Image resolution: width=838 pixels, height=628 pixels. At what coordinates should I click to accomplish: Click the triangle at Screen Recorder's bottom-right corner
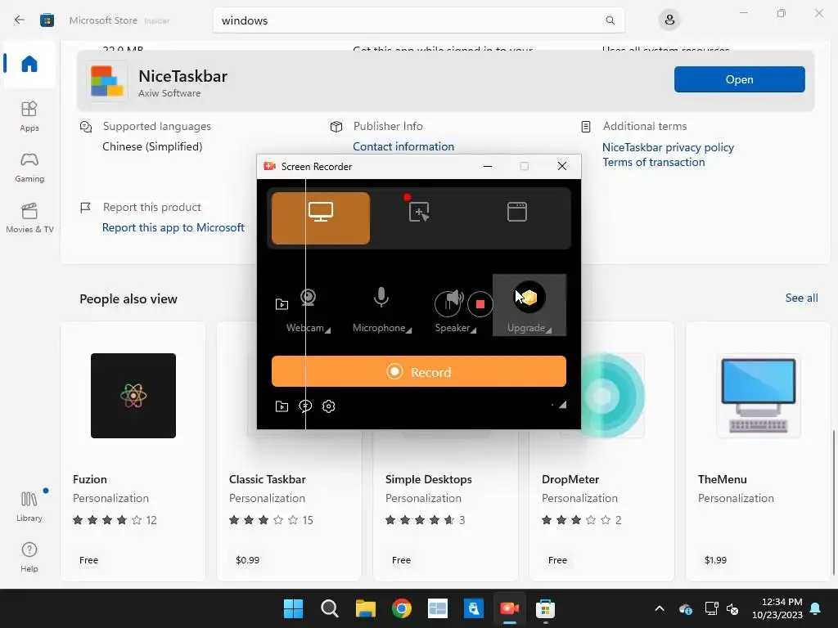(562, 405)
